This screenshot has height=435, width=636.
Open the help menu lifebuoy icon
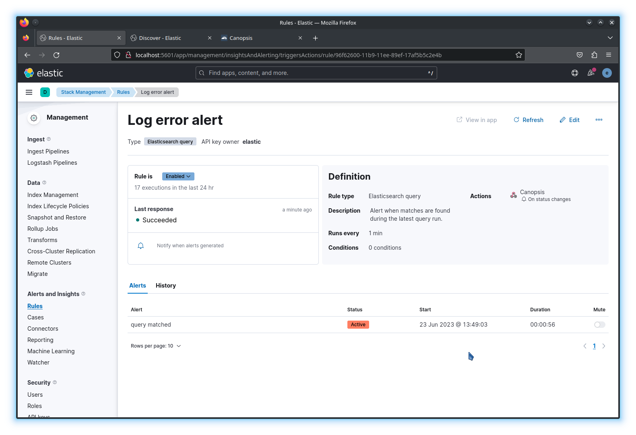point(575,73)
